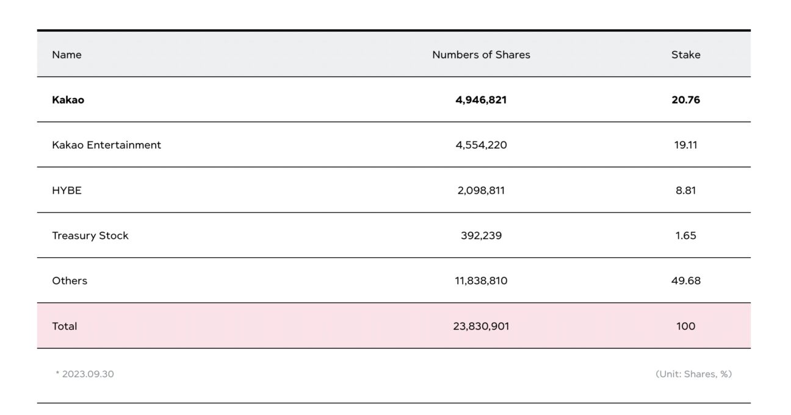Select the Stake column header

tap(685, 55)
